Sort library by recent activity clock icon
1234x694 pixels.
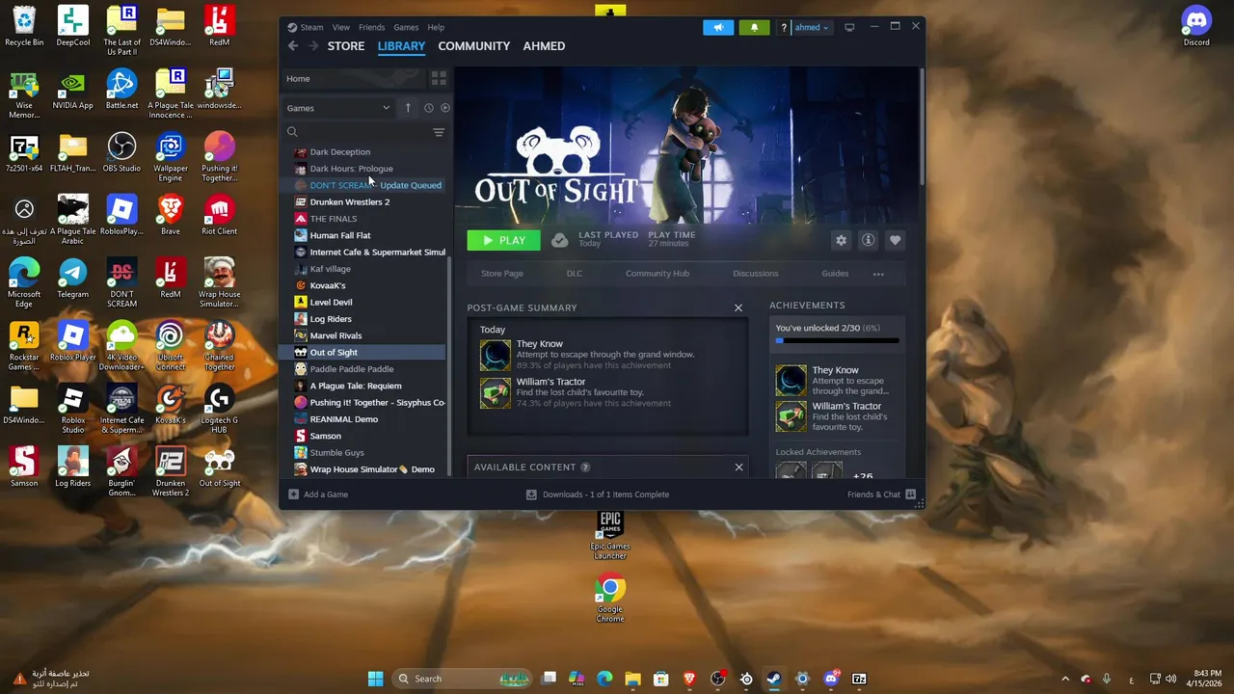[429, 108]
